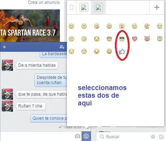Select message Quien te conoce
This screenshot has width=166, height=141.
pyautogui.click(x=49, y=118)
